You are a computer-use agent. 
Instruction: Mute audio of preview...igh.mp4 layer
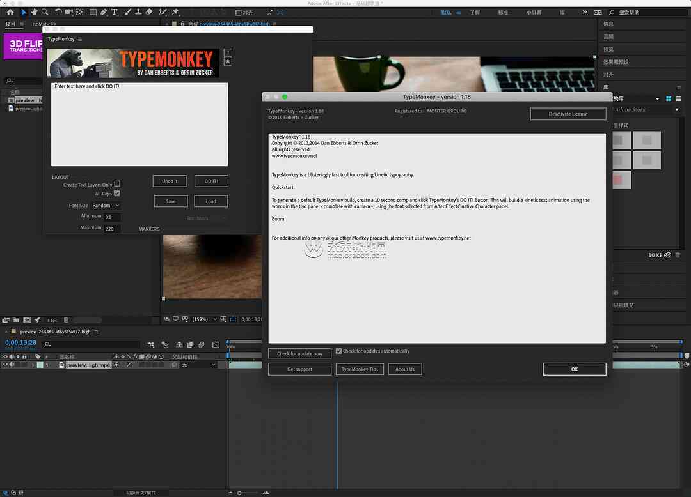(x=12, y=365)
